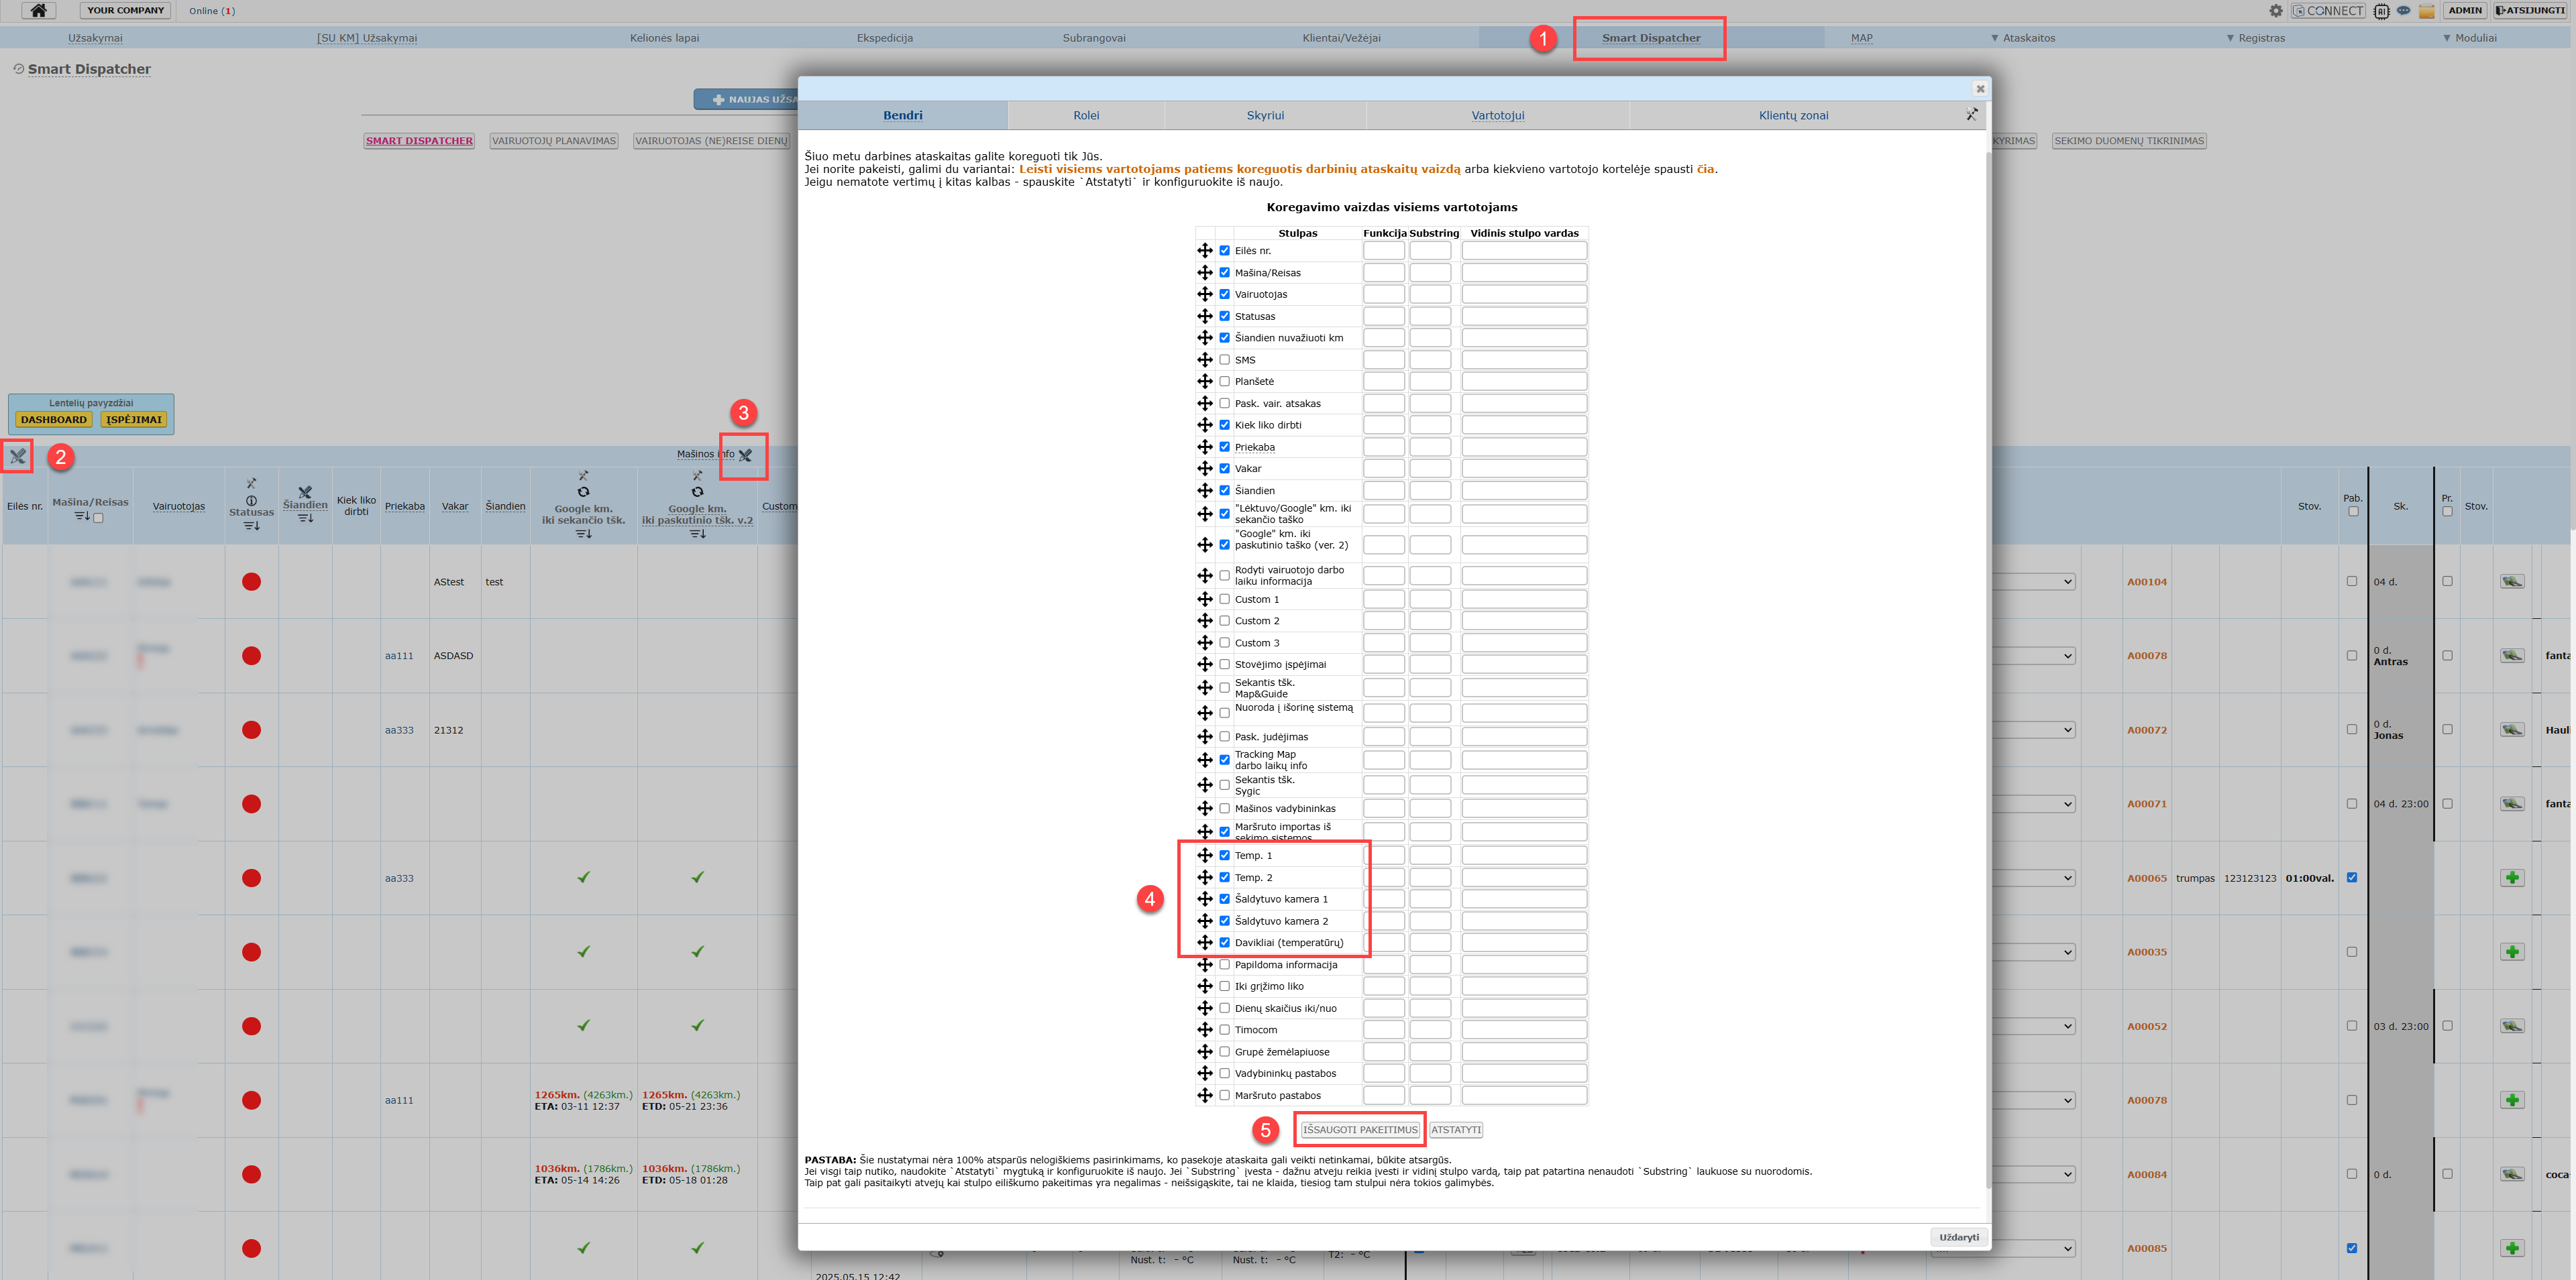Click the DASHBOARD yellow button
Viewport: 2576px width, 1280px height.
point(54,420)
